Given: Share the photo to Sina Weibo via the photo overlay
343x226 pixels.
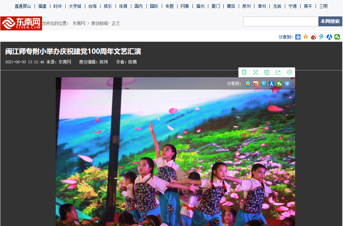Looking at the screenshot, I should tap(256, 83).
